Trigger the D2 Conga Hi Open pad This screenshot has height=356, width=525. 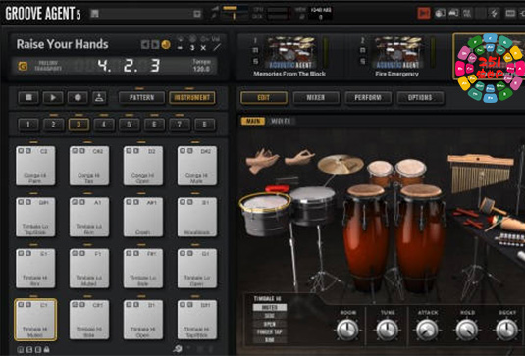(143, 166)
